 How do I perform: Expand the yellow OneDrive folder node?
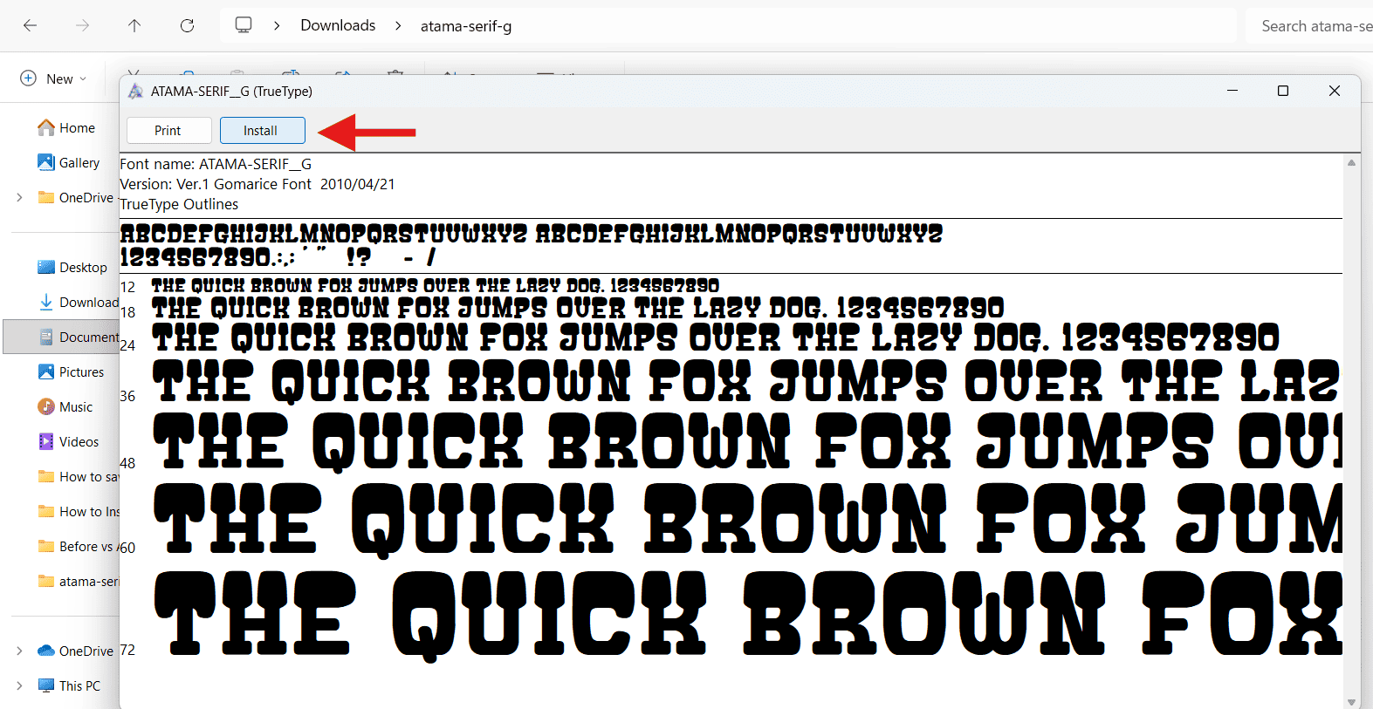(x=19, y=198)
